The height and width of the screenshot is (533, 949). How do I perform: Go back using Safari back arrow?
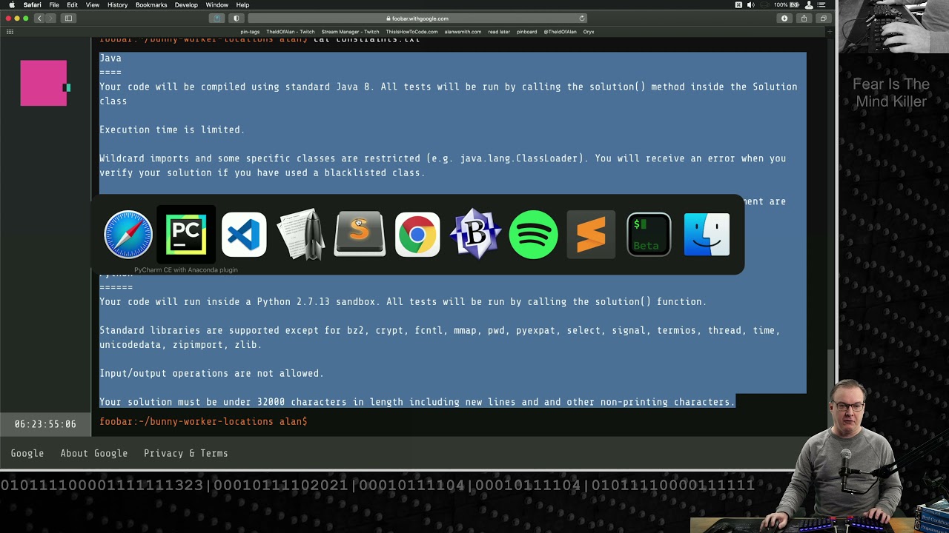click(x=39, y=19)
